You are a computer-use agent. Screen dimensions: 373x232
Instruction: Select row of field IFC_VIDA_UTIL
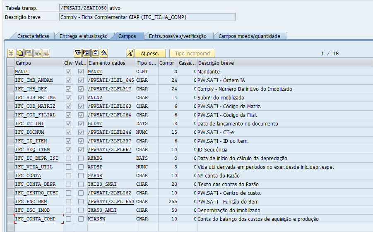10,167
